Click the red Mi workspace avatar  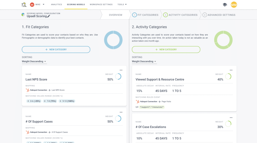[x=32, y=5]
